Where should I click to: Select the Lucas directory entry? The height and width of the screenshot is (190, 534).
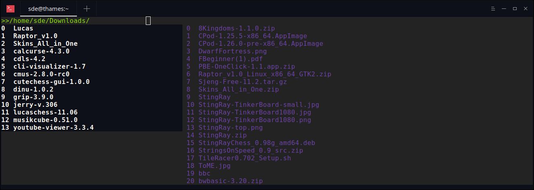[23, 29]
